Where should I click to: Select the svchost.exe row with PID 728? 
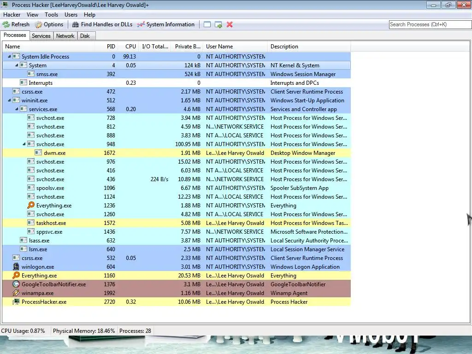177,118
